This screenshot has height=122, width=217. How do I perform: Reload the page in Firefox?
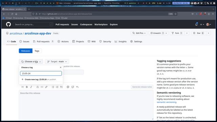[x=12, y=14]
